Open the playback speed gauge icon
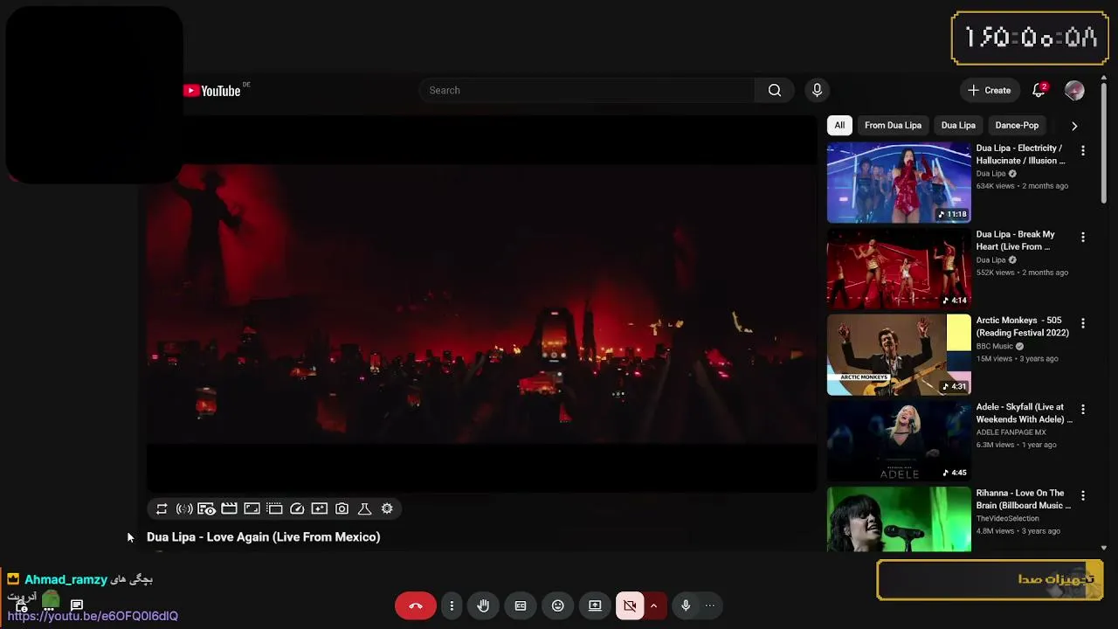 [x=297, y=508]
